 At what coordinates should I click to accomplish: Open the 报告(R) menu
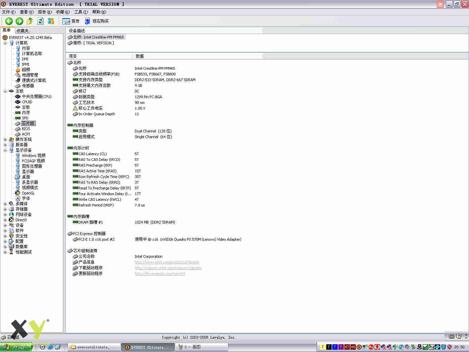(45, 12)
